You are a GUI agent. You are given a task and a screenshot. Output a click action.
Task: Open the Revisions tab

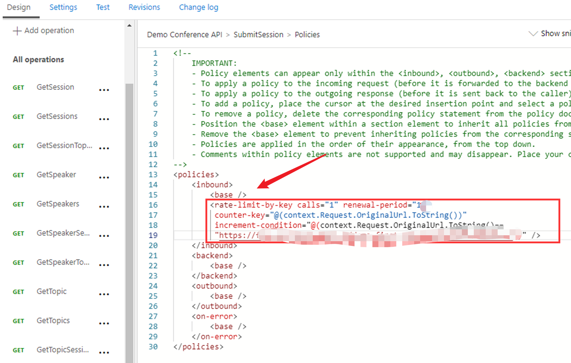click(x=144, y=7)
